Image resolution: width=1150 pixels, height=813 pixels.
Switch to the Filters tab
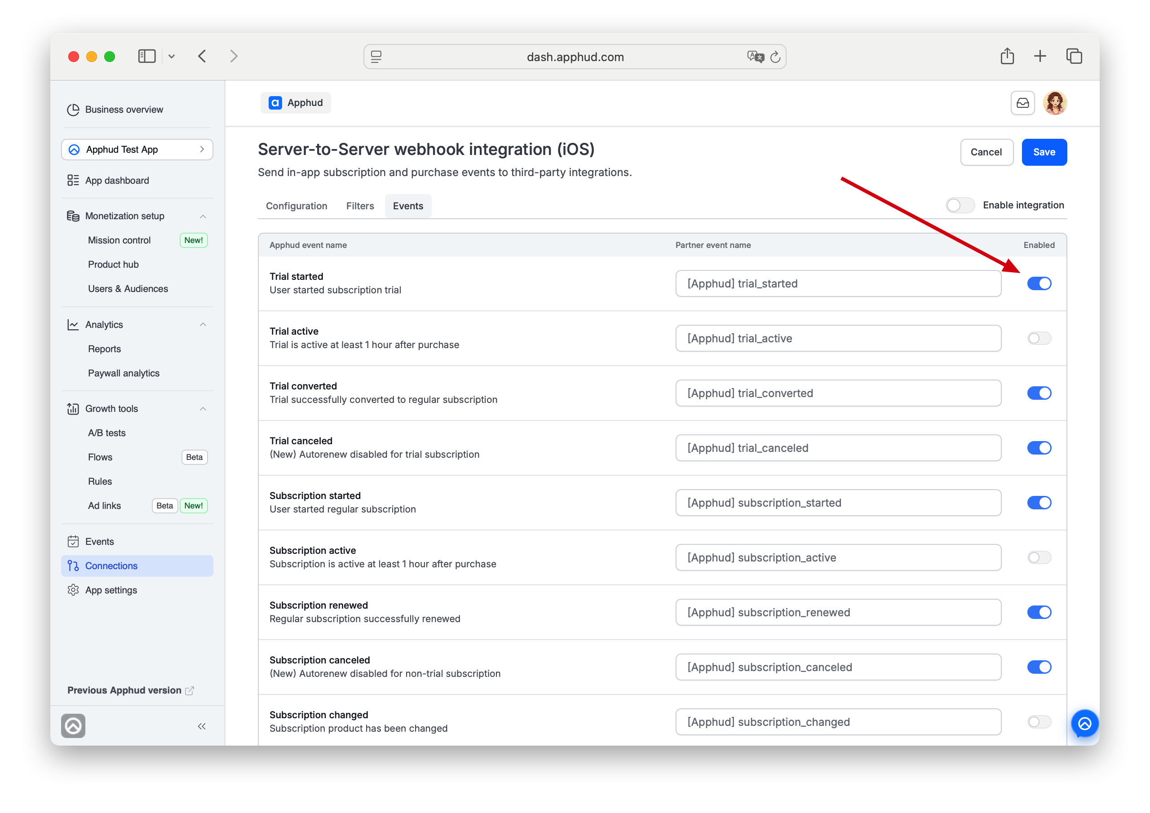[360, 206]
